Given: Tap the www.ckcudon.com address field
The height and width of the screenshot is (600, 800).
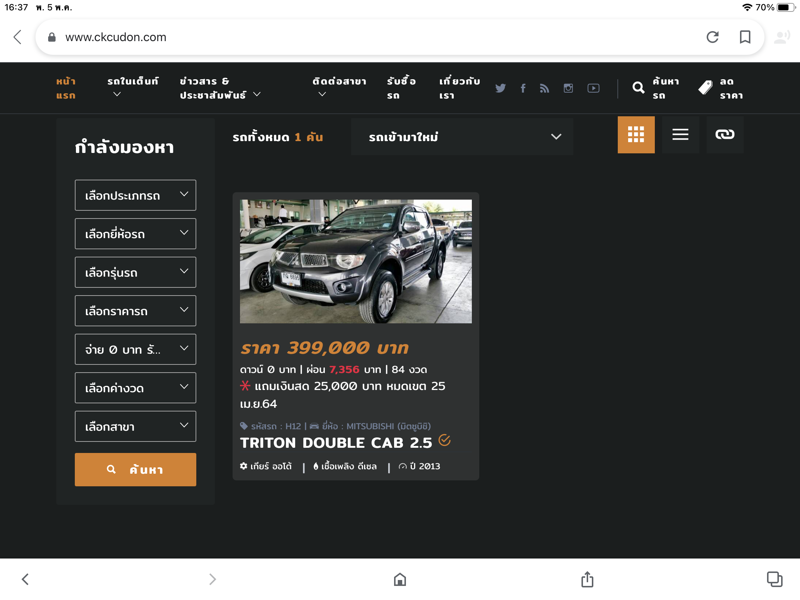Looking at the screenshot, I should (116, 37).
